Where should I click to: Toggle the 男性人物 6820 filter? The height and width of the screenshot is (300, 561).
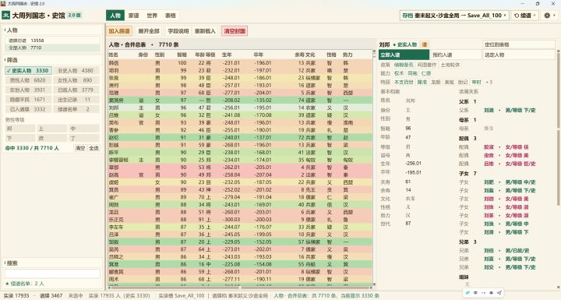click(28, 80)
